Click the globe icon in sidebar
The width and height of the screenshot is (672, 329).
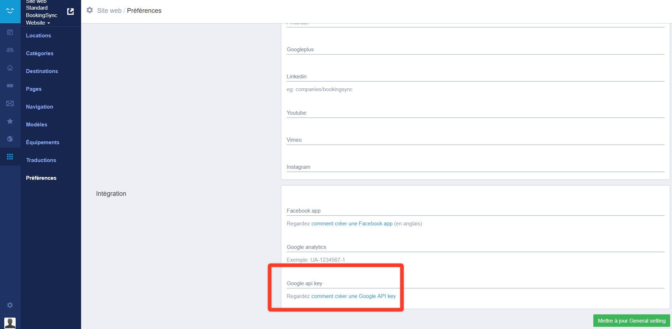(x=10, y=139)
